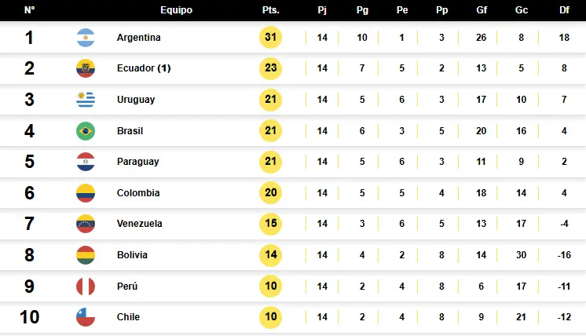Screen dimensions: 586x336
Task: Select the Venezuela flag icon
Action: click(x=86, y=224)
